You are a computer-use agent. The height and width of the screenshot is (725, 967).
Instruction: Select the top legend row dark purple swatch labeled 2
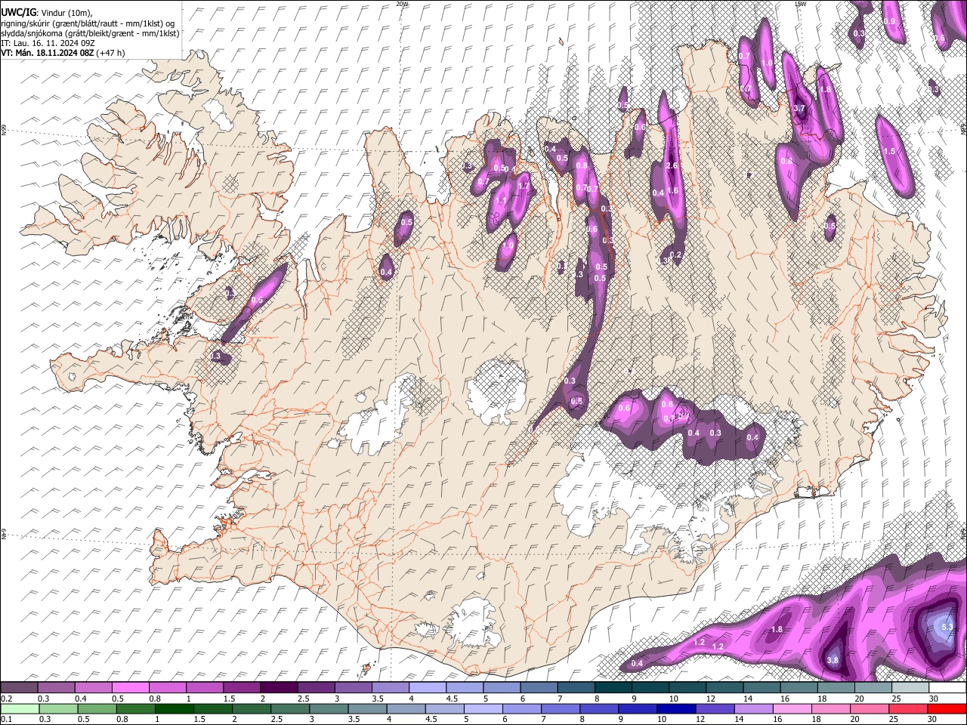coord(279,687)
